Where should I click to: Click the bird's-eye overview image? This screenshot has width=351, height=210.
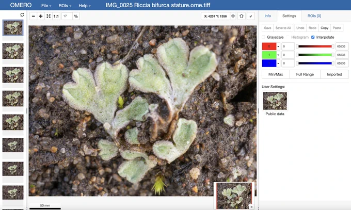(x=234, y=196)
